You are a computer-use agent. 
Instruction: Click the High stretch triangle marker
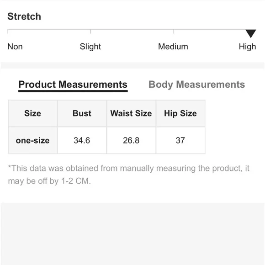tap(251, 33)
